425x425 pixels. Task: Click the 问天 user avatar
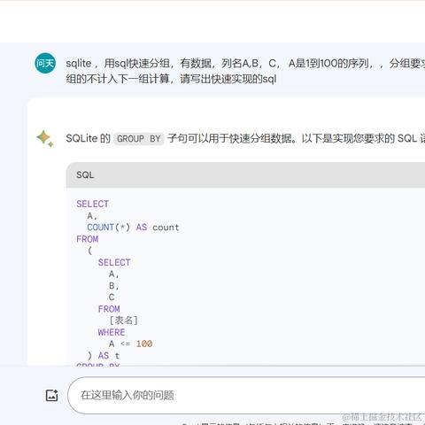[x=45, y=63]
